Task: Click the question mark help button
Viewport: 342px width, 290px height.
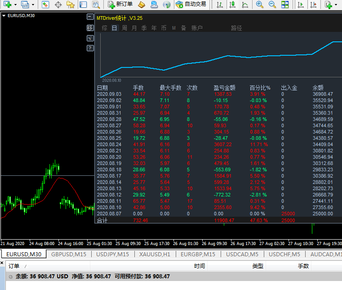Action: (x=90, y=48)
